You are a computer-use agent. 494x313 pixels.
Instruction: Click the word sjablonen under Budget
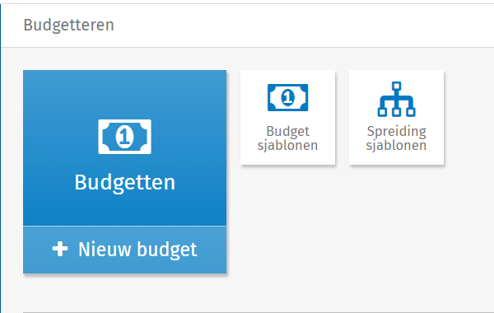coord(287,146)
